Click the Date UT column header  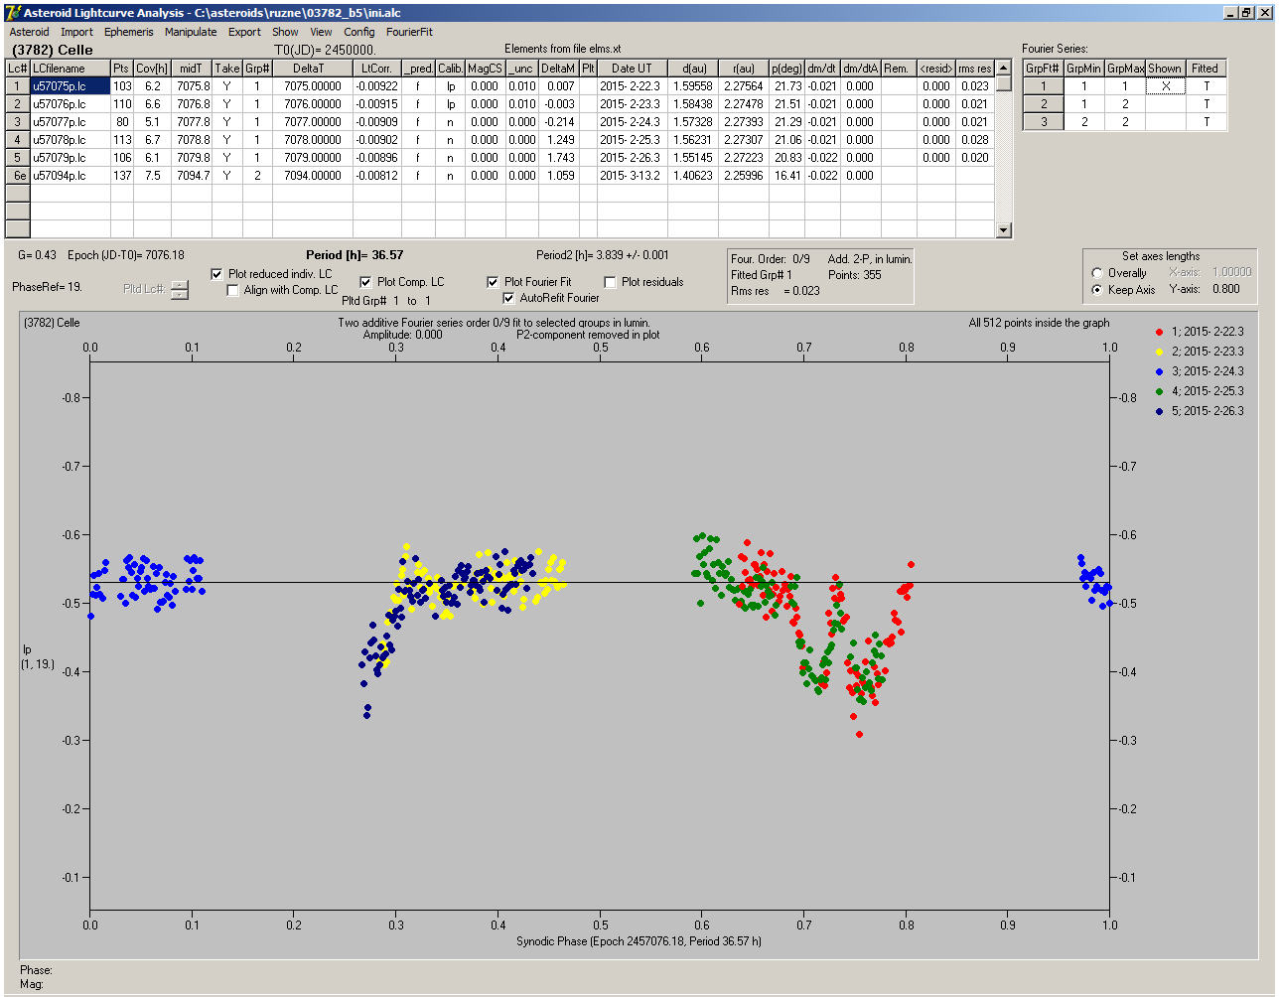coord(632,69)
